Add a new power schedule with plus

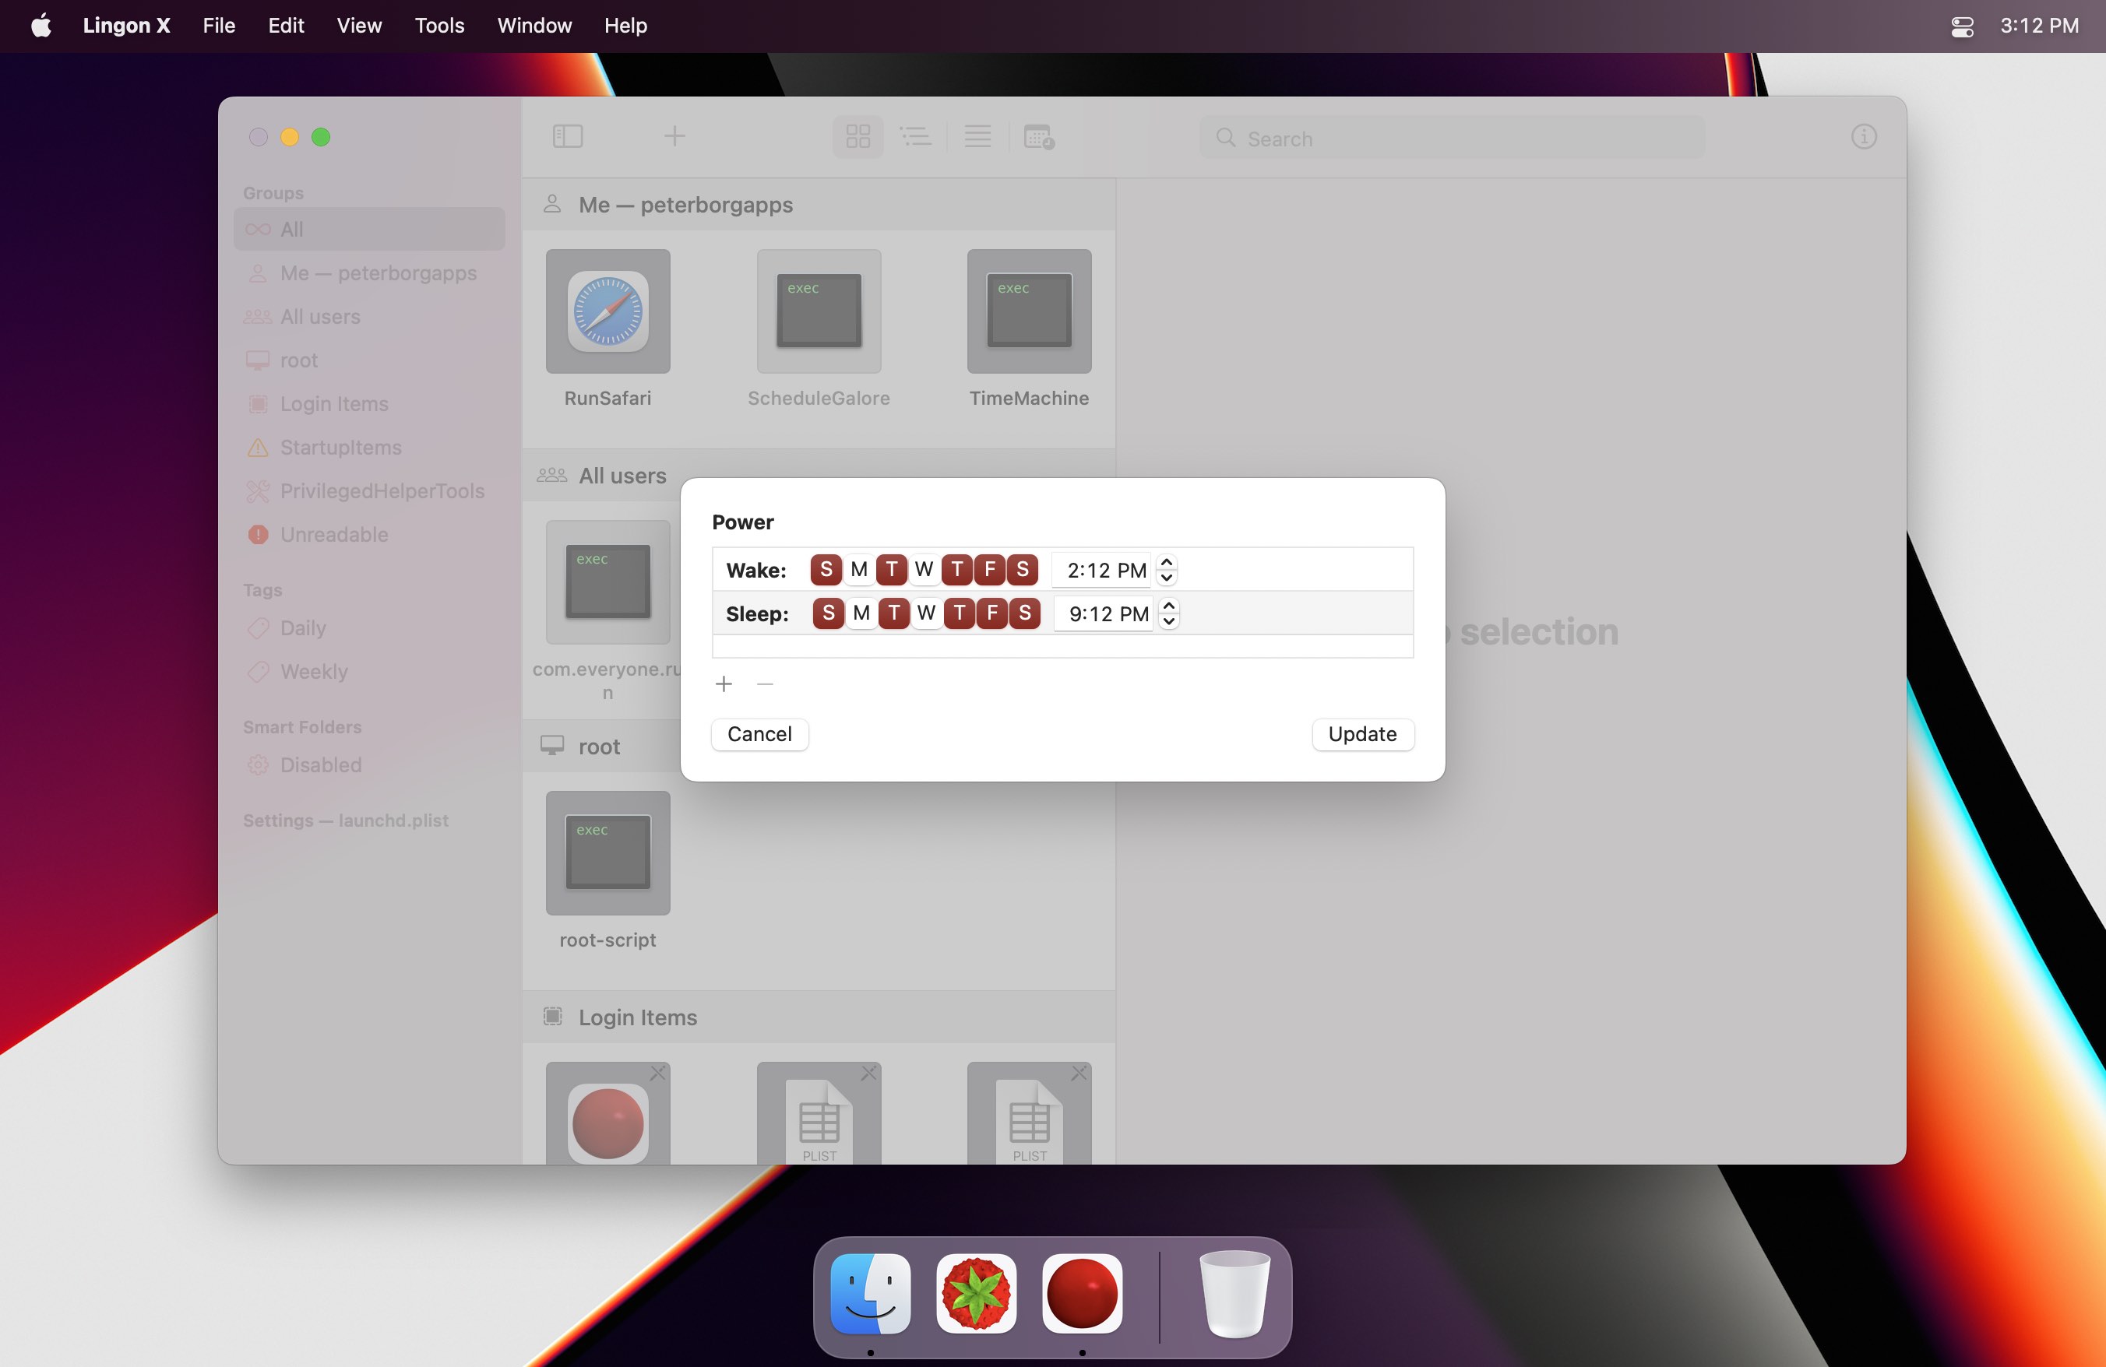click(x=724, y=684)
